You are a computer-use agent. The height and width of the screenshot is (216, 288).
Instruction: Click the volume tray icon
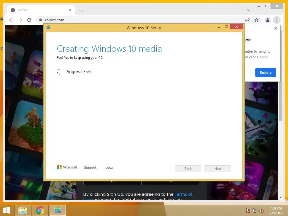(x=261, y=211)
